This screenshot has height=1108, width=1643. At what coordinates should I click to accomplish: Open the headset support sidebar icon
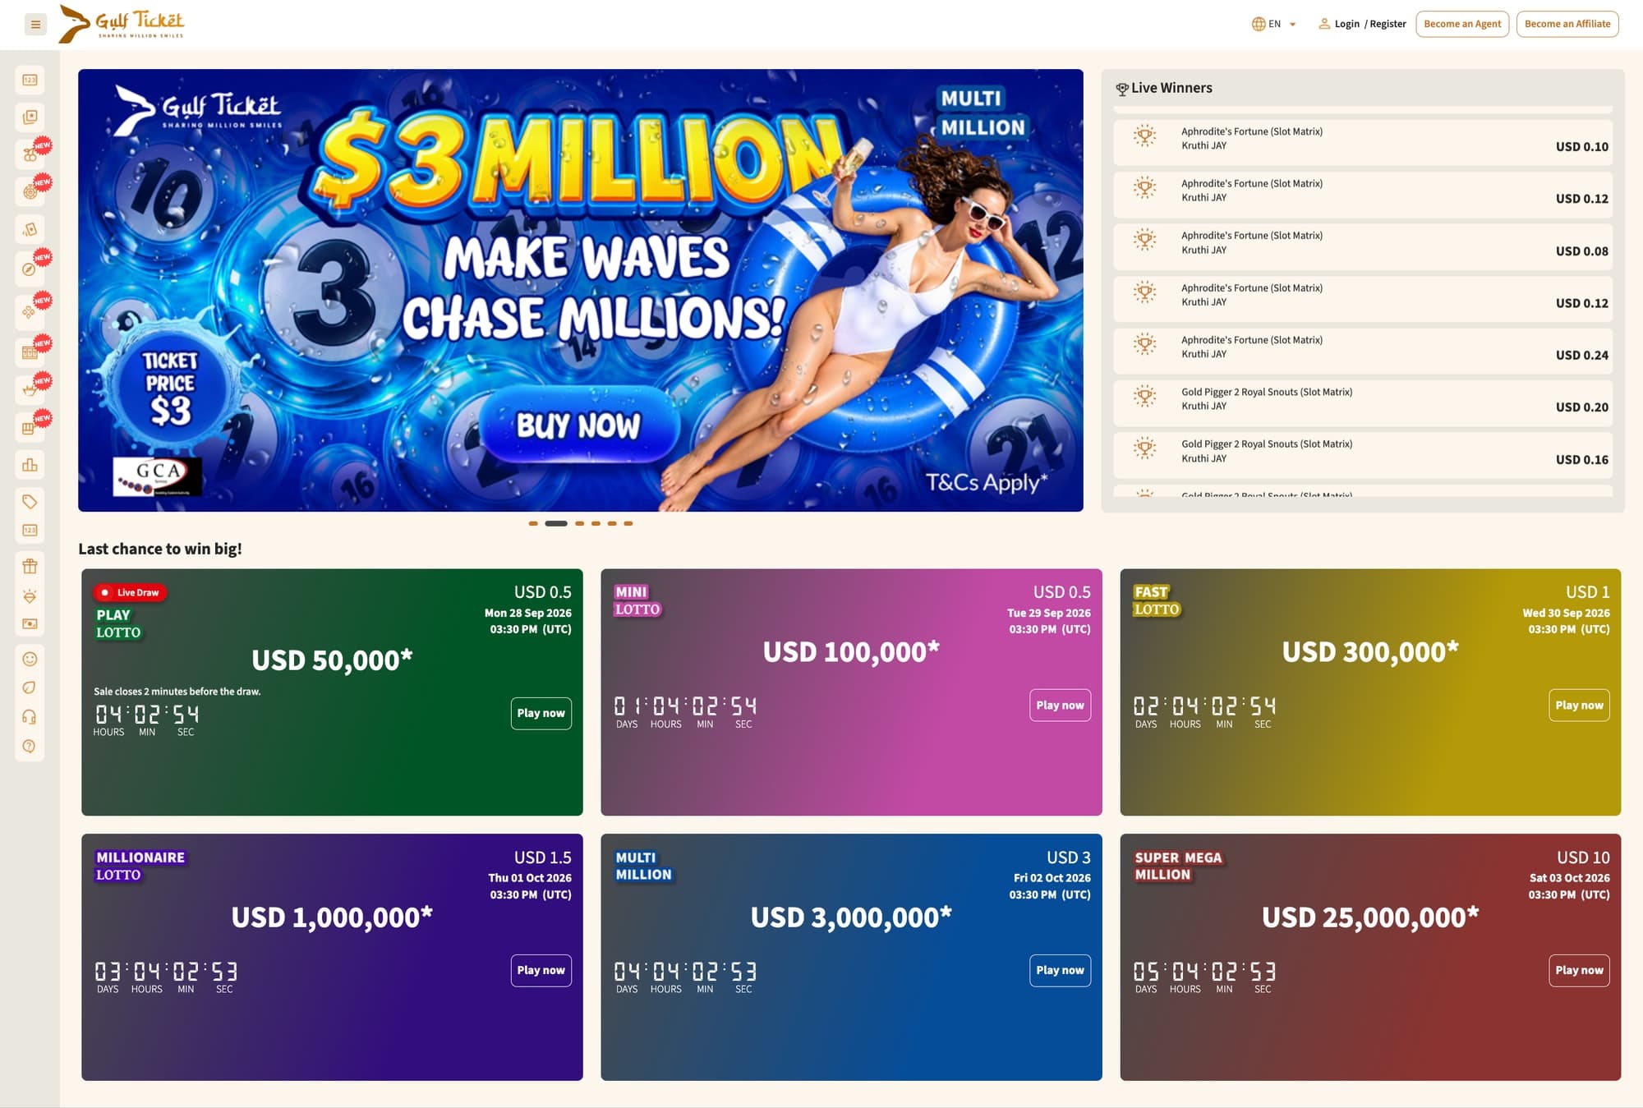[30, 717]
